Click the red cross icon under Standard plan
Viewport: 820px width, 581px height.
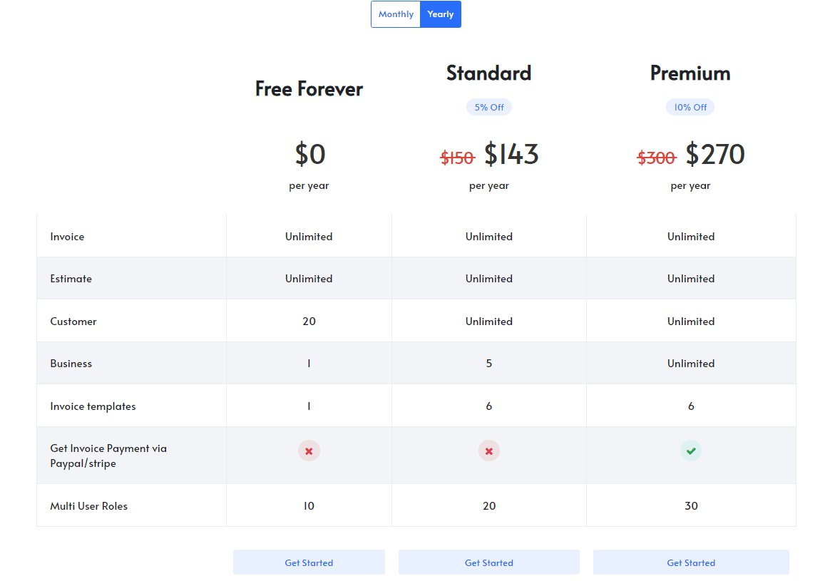(489, 451)
